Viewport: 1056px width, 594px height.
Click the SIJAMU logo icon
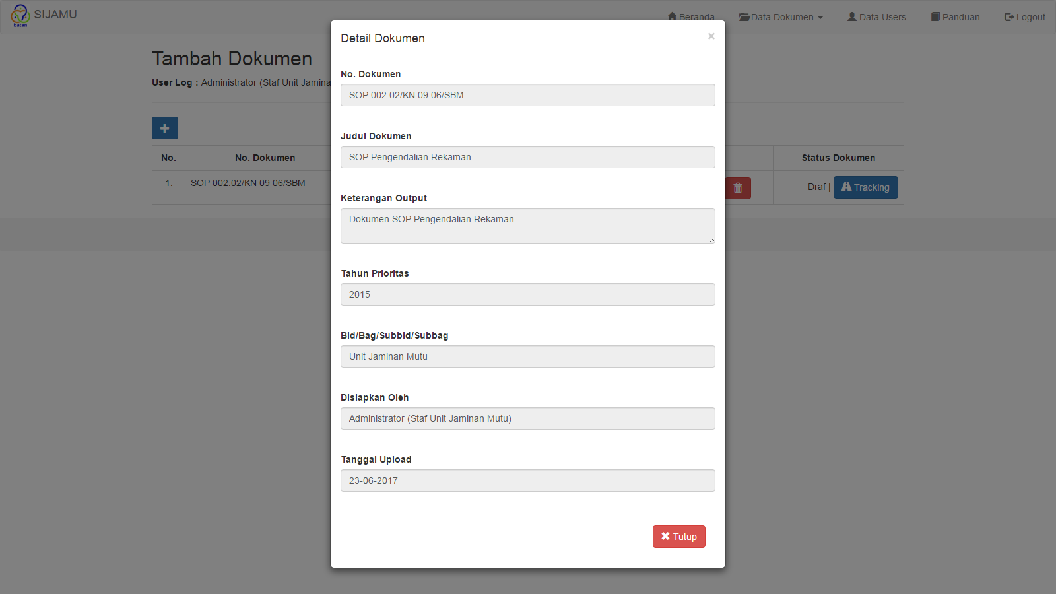click(20, 15)
